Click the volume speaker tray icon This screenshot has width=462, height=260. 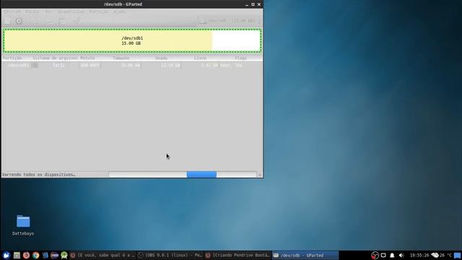[401, 255]
